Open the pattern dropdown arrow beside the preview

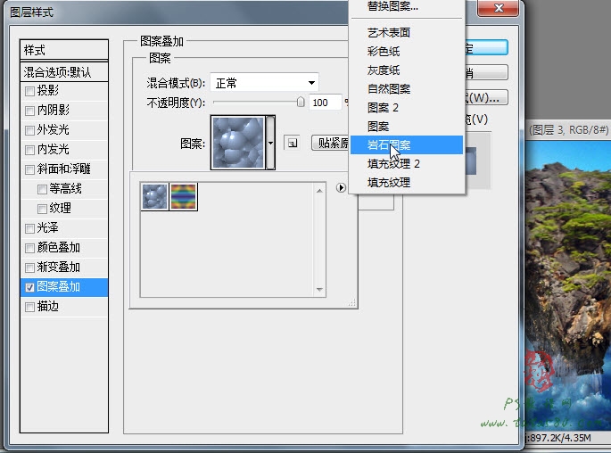[270, 143]
